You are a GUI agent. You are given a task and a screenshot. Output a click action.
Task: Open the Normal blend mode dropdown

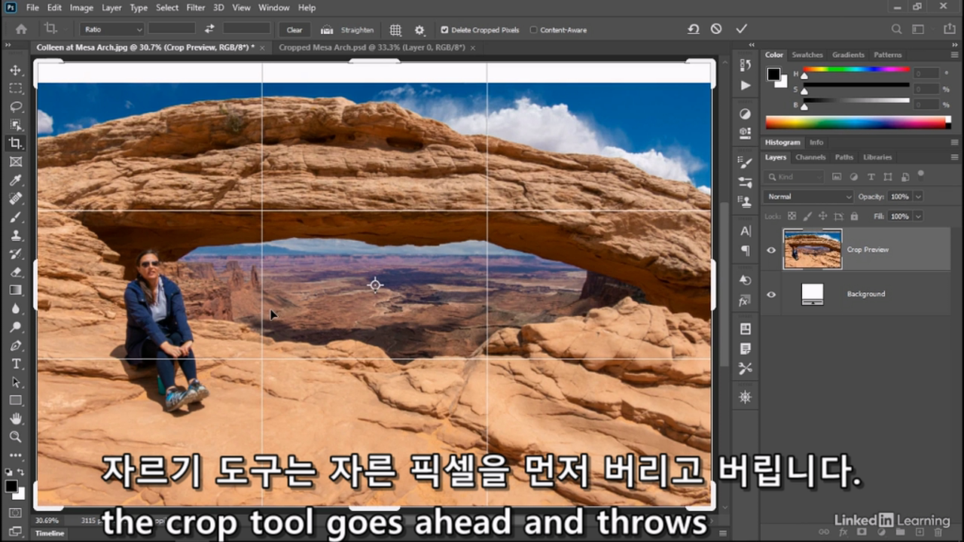(808, 196)
